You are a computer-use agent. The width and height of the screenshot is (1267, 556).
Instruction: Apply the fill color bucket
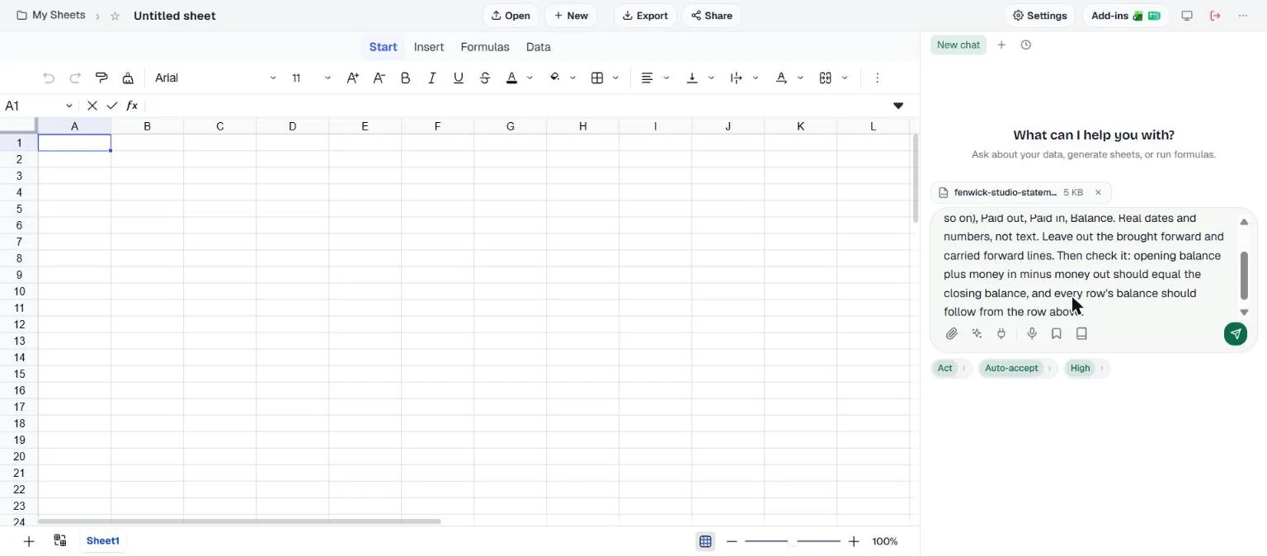pos(555,78)
